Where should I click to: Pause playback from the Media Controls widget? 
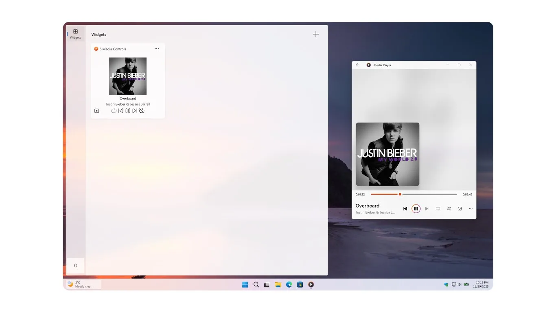pos(128,110)
